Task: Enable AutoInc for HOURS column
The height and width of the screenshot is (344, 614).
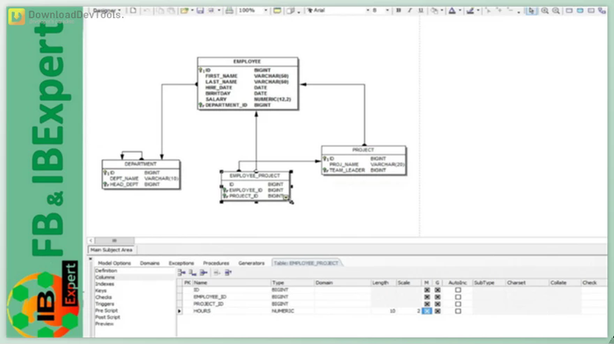Action: tap(458, 311)
